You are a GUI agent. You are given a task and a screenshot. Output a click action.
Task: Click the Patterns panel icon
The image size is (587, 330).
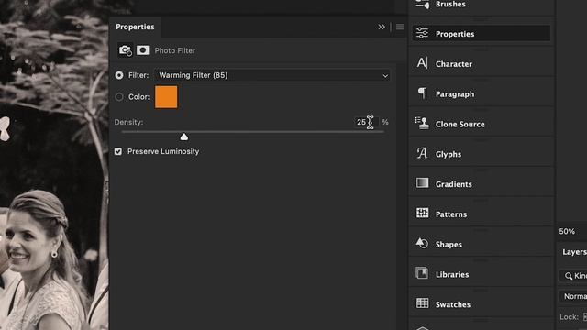click(x=422, y=214)
